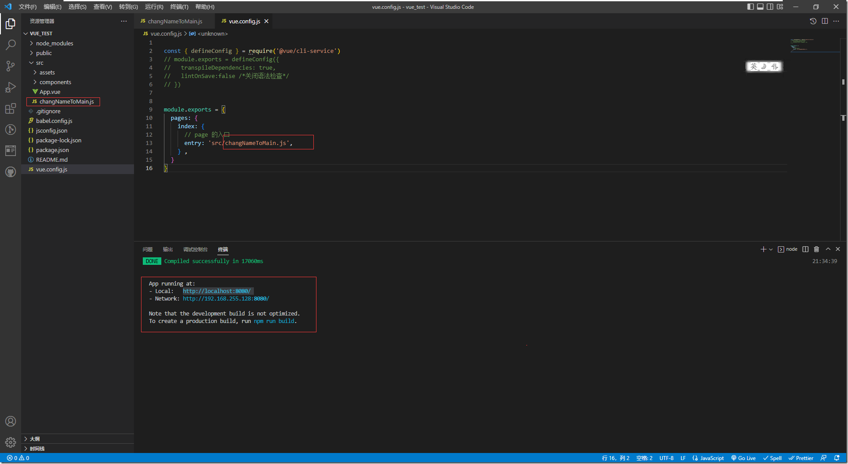Open the launch profile dropdown next to plus
The image size is (848, 464).
[x=771, y=249]
